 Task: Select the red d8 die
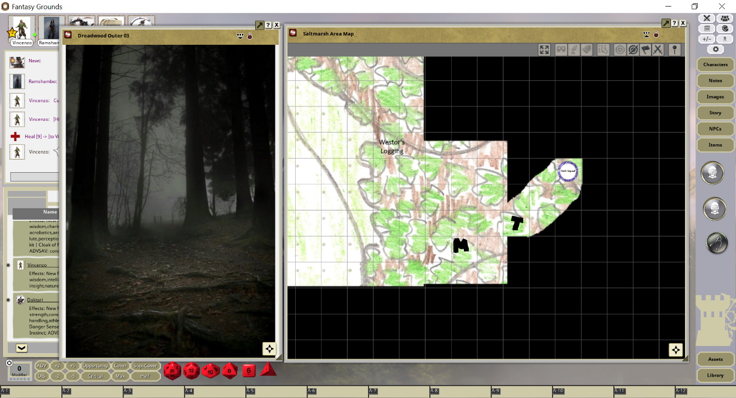[x=229, y=371]
